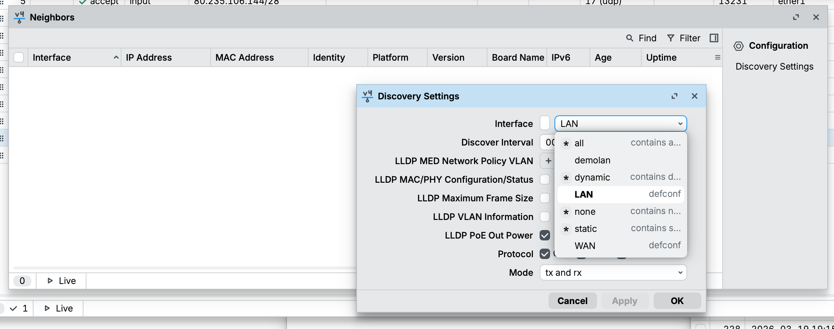Collapse the Interface LAN dropdown
The image size is (834, 329).
pyautogui.click(x=680, y=124)
